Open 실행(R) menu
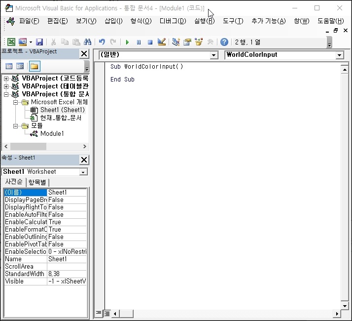The height and width of the screenshot is (321, 352). pyautogui.click(x=204, y=21)
